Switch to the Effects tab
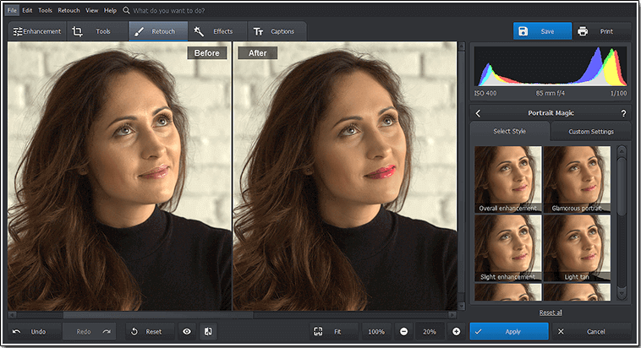Screen dimensions: 641x348 pos(217,31)
